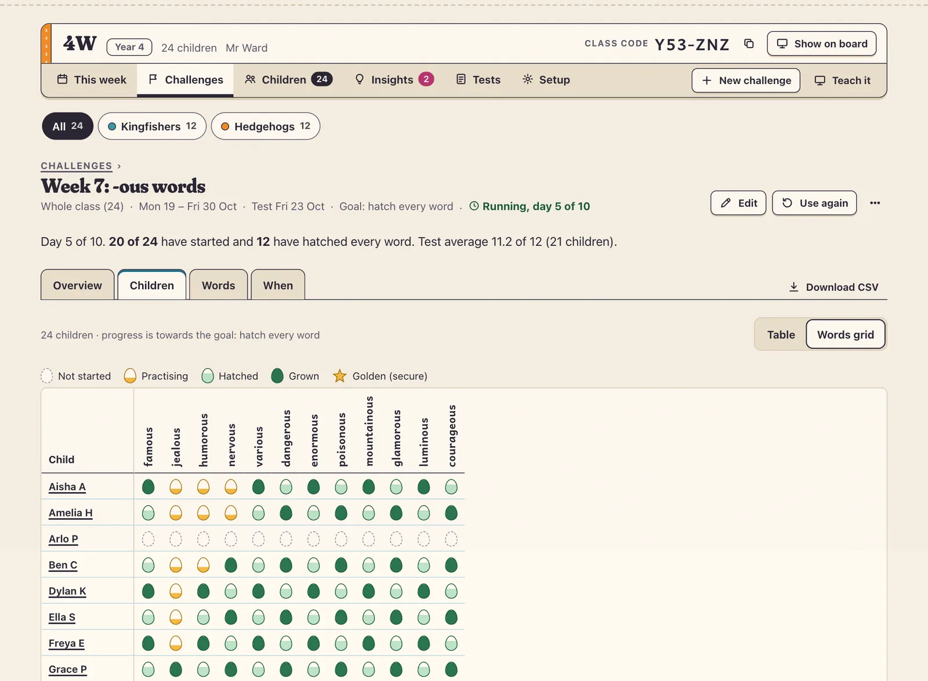Click Show on board button
Image resolution: width=928 pixels, height=681 pixels.
click(822, 44)
